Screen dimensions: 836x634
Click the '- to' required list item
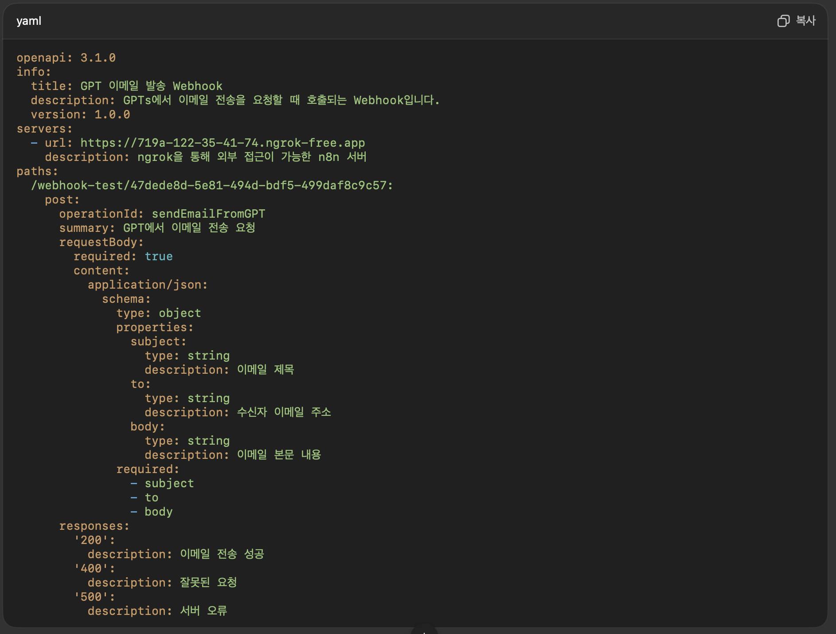145,497
